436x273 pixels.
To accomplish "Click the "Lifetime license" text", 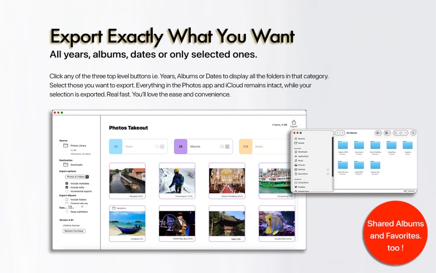I will click(x=71, y=225).
